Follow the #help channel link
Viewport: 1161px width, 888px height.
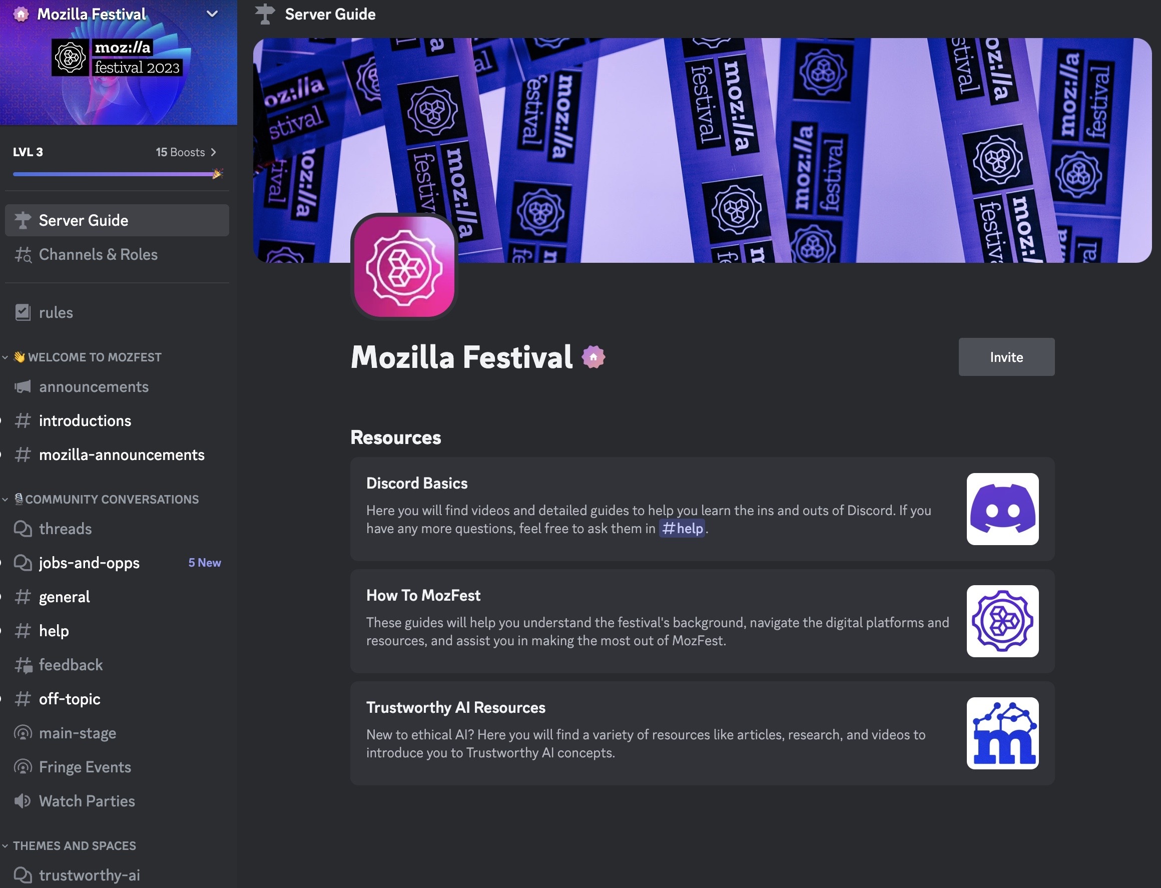click(x=682, y=529)
